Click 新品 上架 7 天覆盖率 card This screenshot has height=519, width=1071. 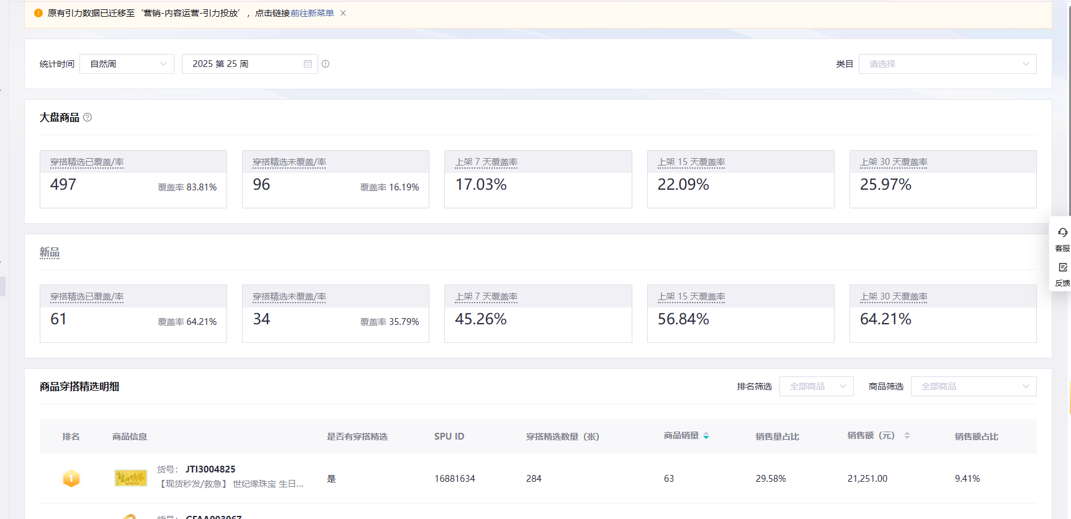click(538, 314)
